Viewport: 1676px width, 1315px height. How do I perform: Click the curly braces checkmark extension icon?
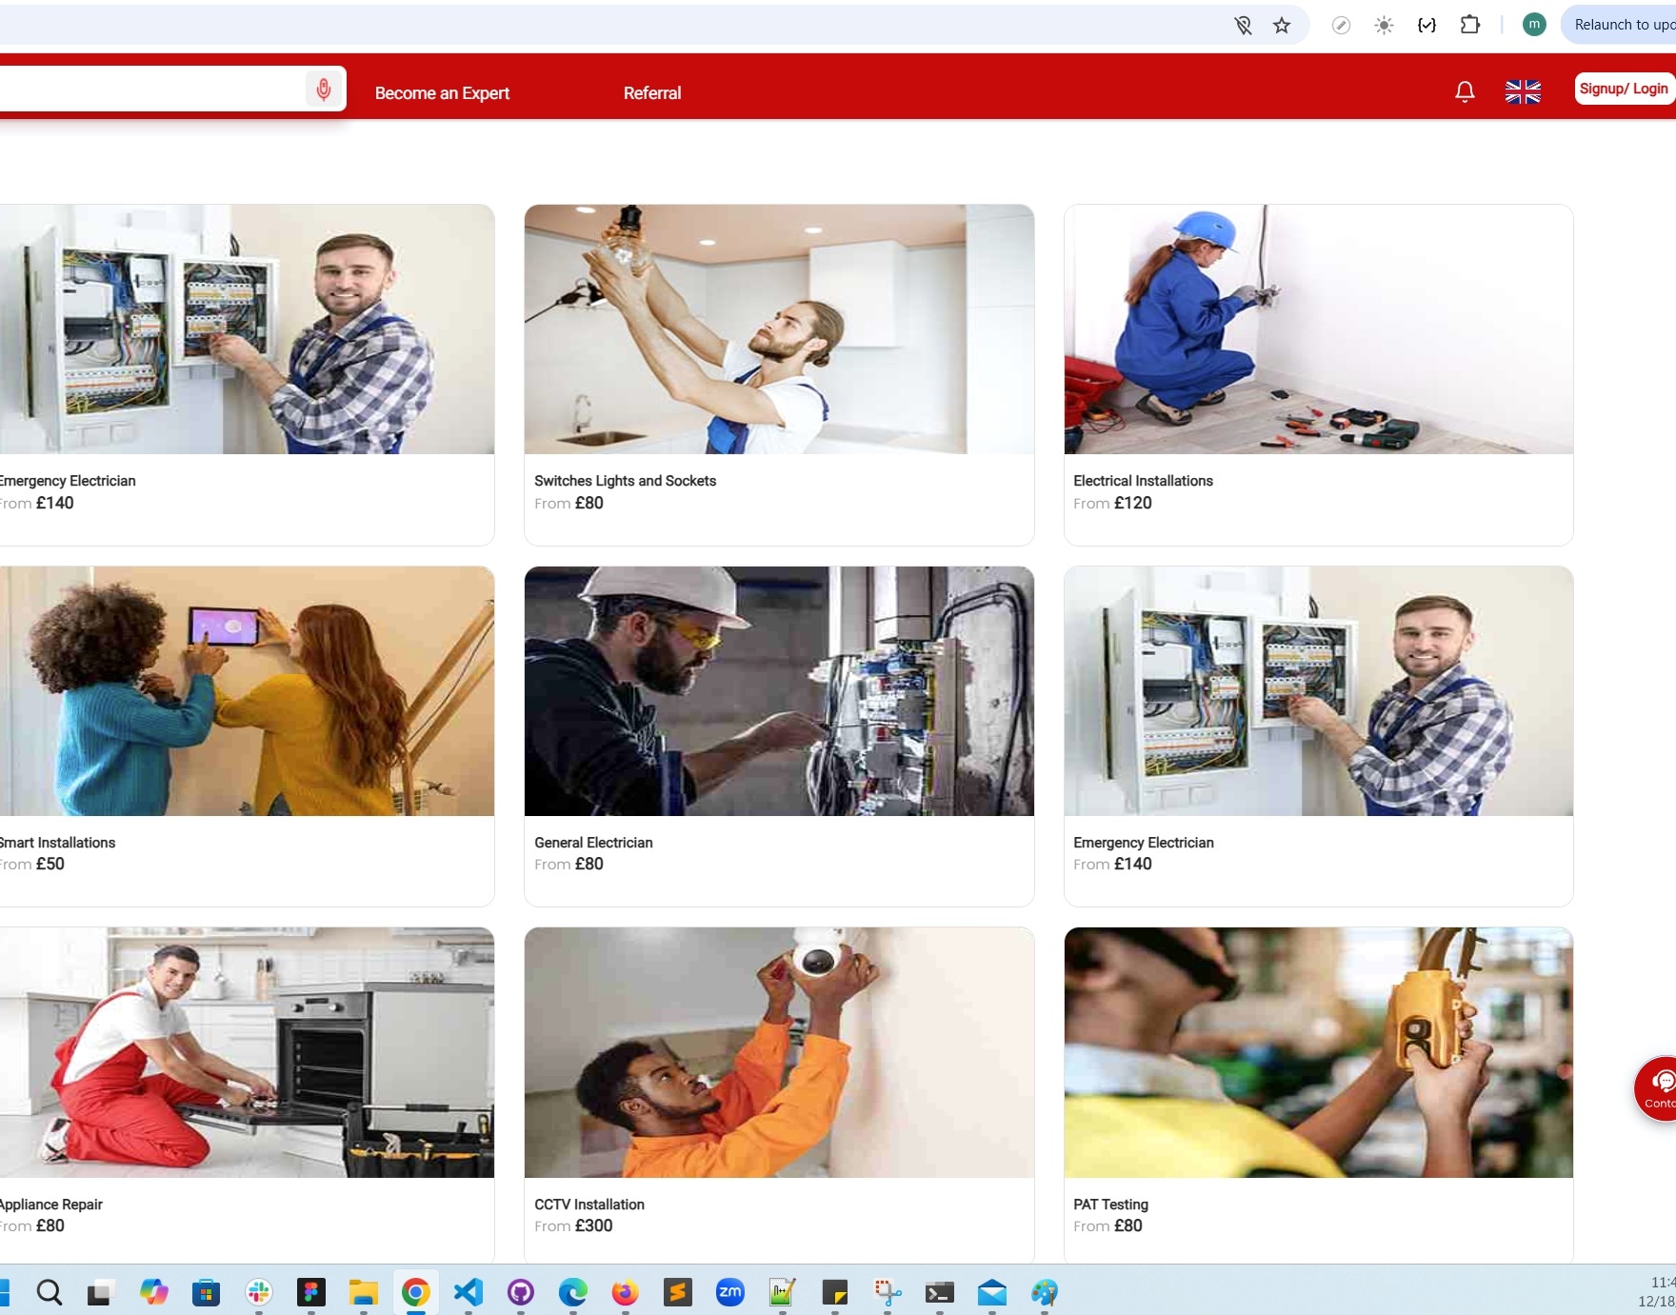click(1427, 26)
